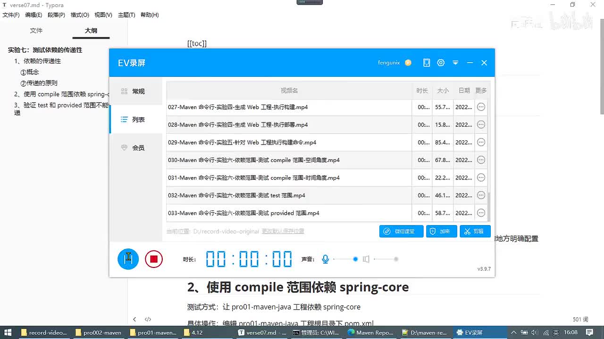Open more options for video 031
The width and height of the screenshot is (604, 339).
[x=481, y=178]
